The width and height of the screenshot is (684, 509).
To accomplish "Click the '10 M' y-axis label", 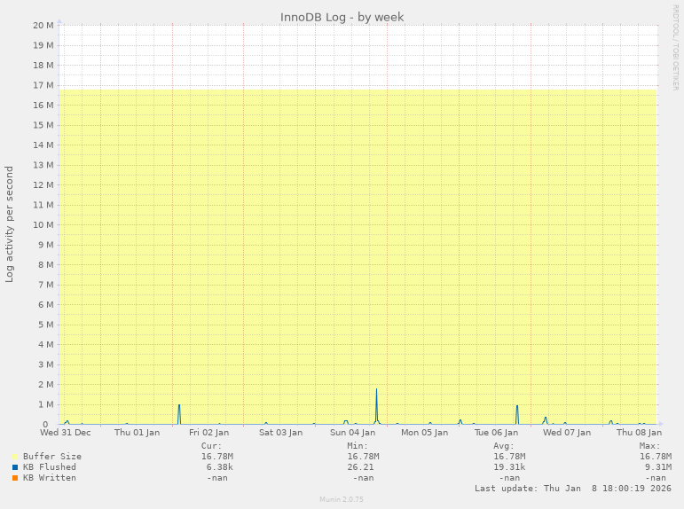I will (x=43, y=224).
